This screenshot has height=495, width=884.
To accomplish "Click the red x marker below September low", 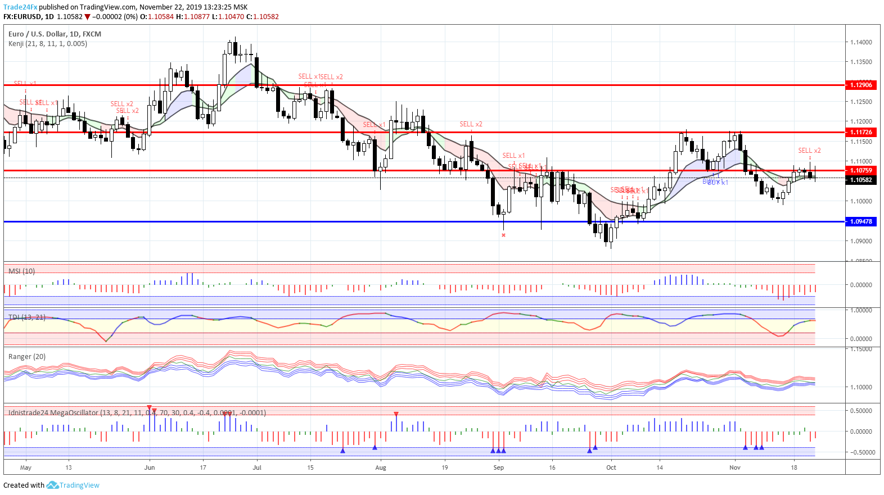I will coord(503,235).
